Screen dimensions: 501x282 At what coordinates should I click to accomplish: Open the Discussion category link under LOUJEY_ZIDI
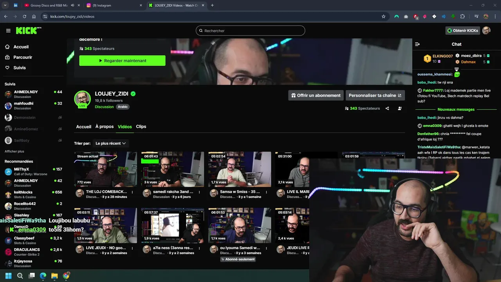pos(104,107)
